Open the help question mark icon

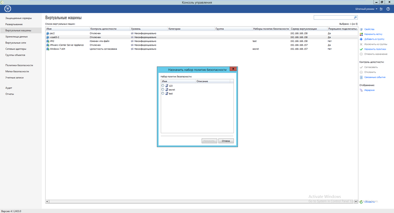point(388,9)
